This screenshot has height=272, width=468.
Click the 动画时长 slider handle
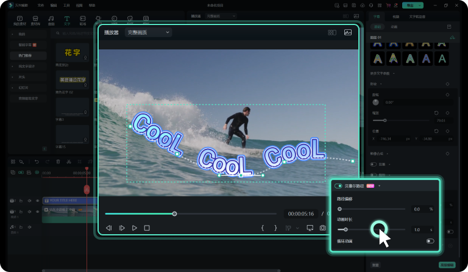[346, 229]
